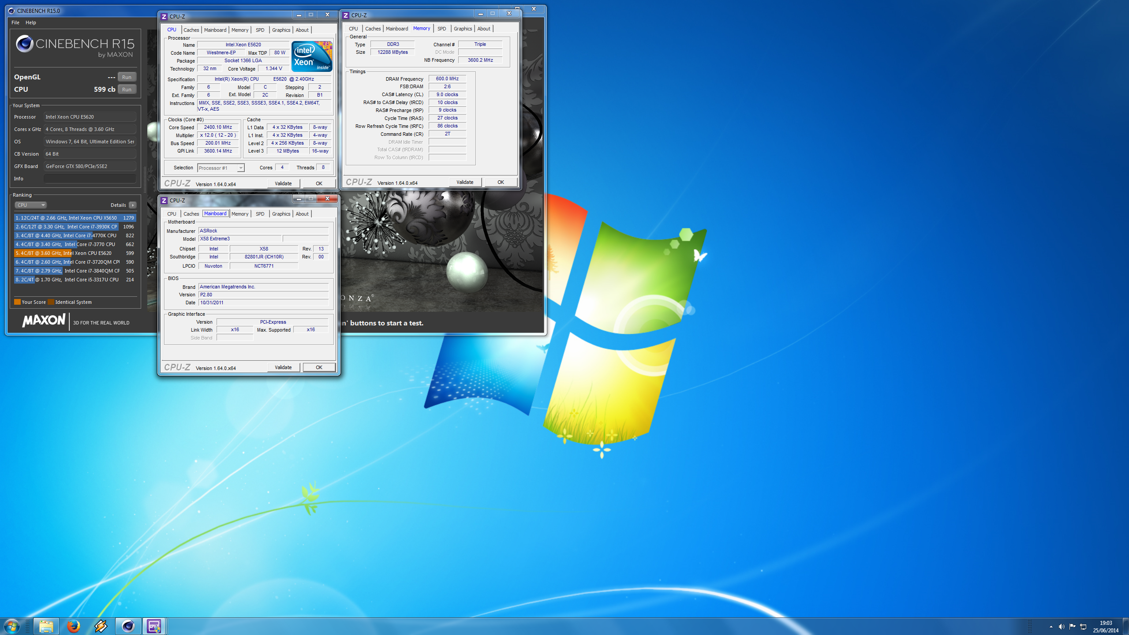Close the mainboard CPU-Z window
Viewport: 1129px width, 635px height.
point(327,199)
